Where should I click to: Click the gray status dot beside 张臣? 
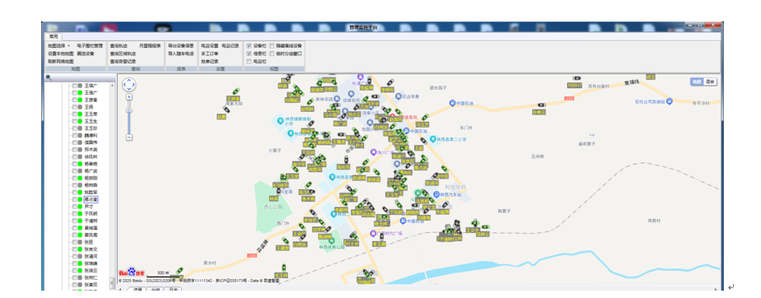[x=80, y=242]
